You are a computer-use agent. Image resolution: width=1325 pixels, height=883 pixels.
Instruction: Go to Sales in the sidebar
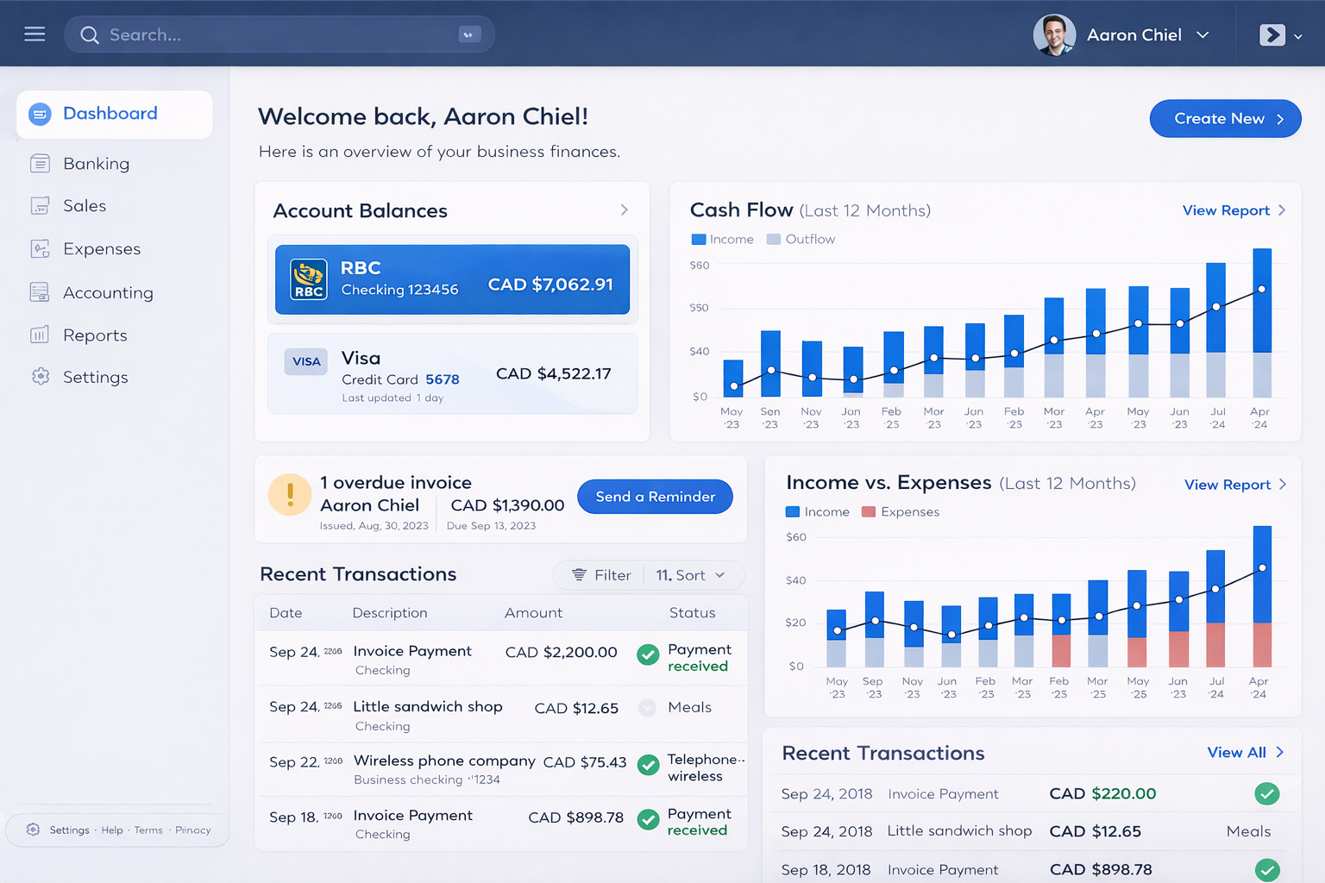tap(84, 205)
